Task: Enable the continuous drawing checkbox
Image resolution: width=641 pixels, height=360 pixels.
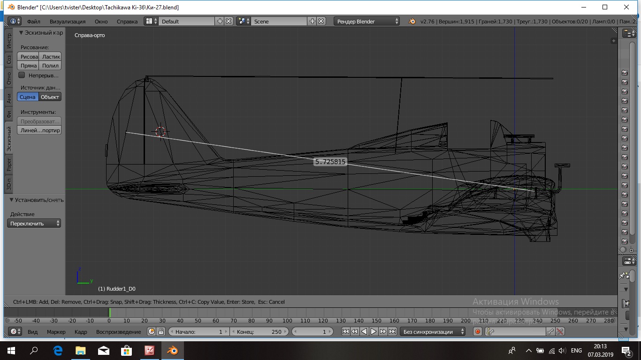Action: (22, 75)
